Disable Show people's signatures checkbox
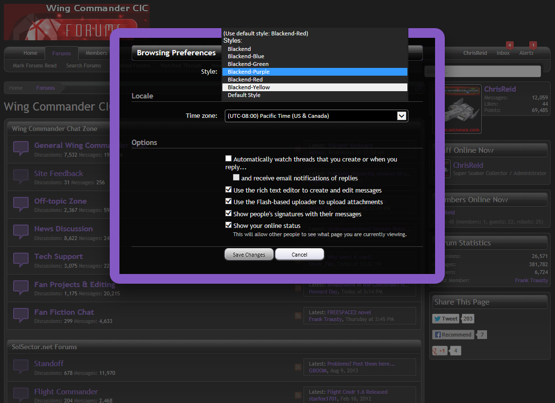The image size is (555, 403). click(229, 214)
